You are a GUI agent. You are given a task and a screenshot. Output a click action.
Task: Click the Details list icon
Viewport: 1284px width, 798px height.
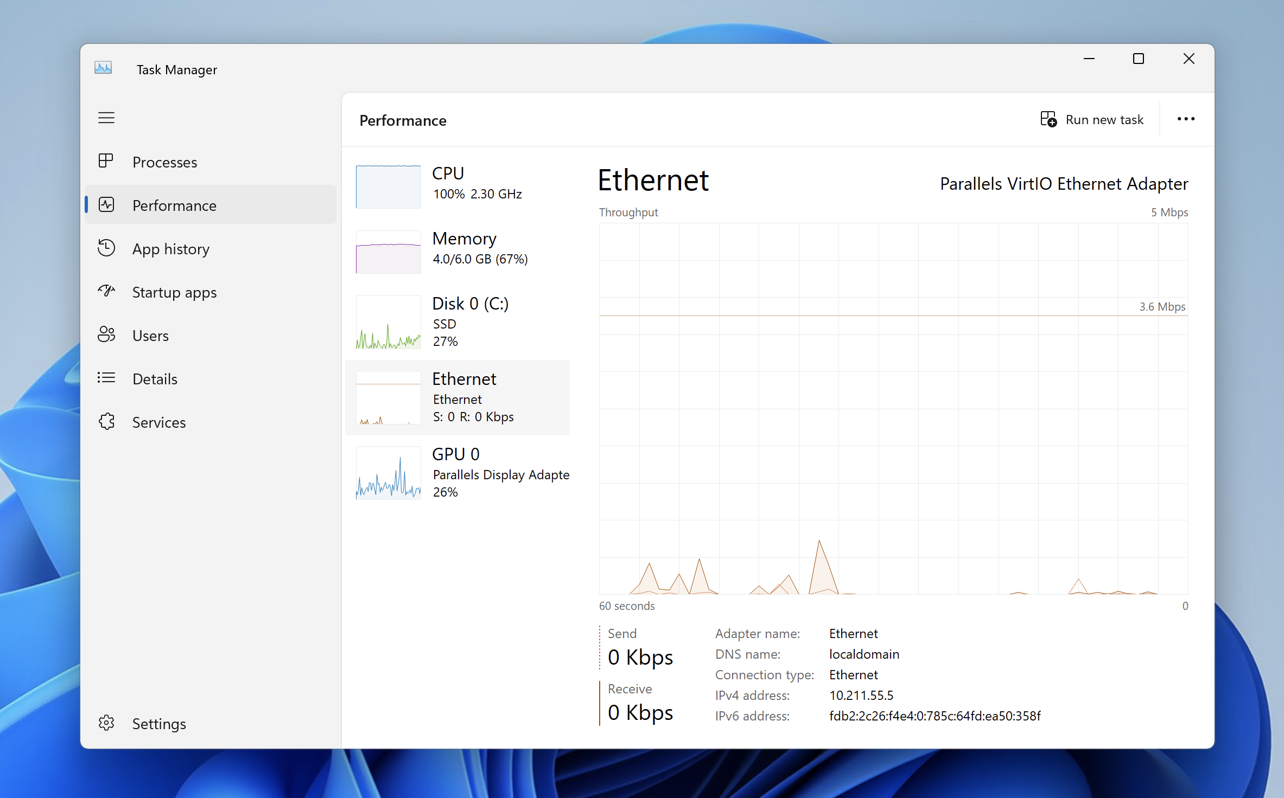point(106,378)
